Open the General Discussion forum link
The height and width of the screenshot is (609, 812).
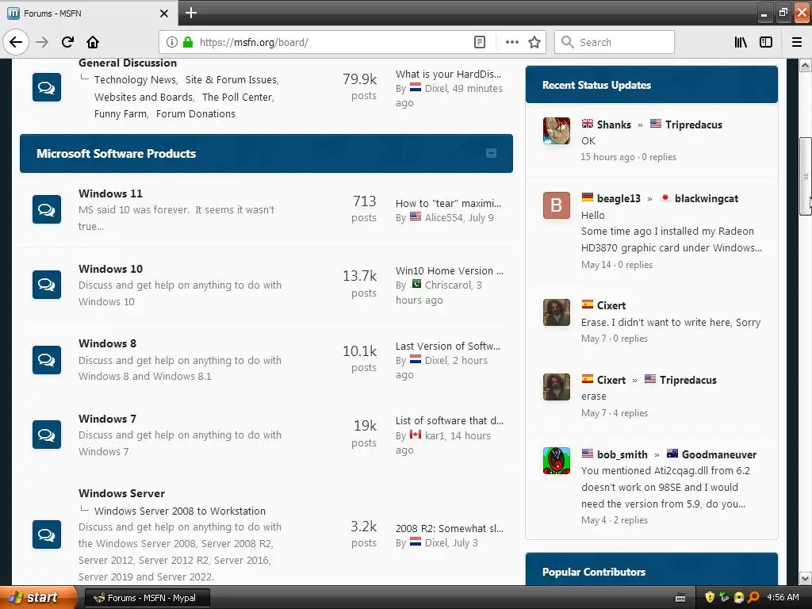coord(128,63)
